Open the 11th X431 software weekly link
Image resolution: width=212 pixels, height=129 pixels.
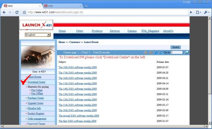[x=78, y=105]
